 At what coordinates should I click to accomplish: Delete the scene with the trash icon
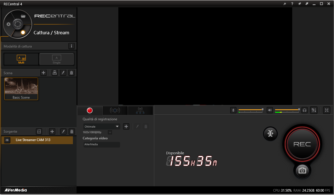click(x=72, y=73)
